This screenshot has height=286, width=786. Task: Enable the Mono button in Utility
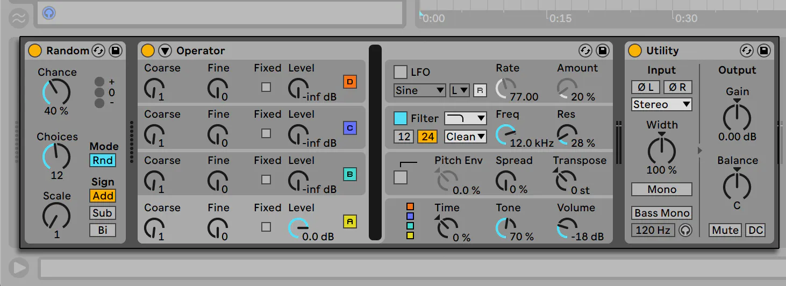[x=662, y=189]
